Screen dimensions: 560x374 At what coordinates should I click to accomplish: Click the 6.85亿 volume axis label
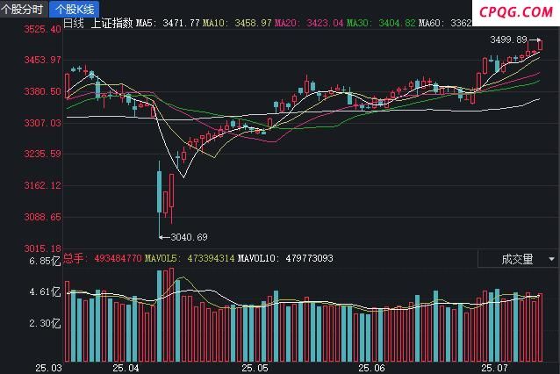[45, 261]
